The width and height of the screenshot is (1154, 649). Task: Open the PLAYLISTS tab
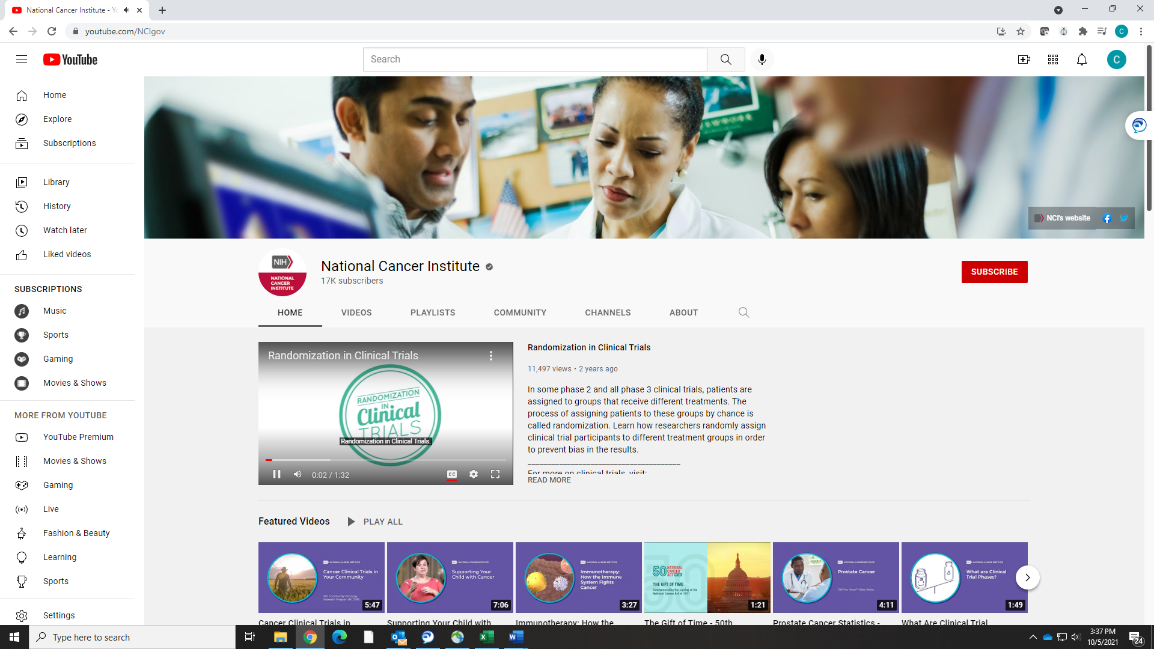(432, 312)
